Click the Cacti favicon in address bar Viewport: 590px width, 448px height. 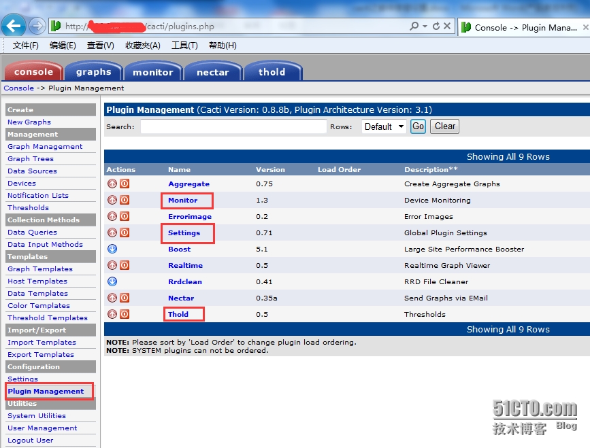coord(56,26)
